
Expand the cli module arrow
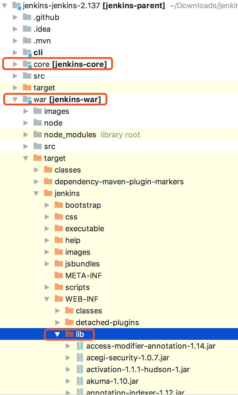(15, 53)
